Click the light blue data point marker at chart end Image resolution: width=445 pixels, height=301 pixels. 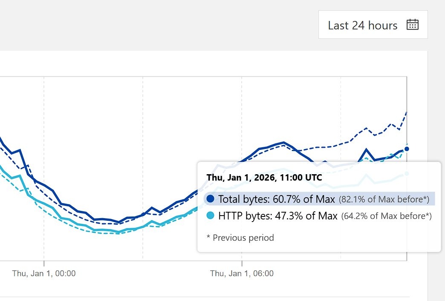[x=407, y=173]
